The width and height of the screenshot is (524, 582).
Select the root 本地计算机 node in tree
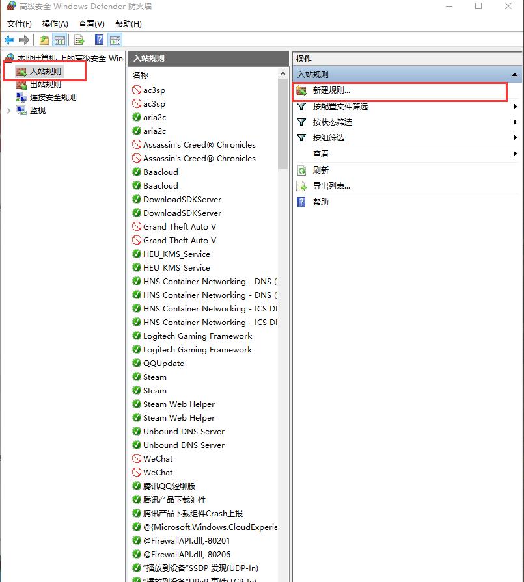(x=70, y=58)
